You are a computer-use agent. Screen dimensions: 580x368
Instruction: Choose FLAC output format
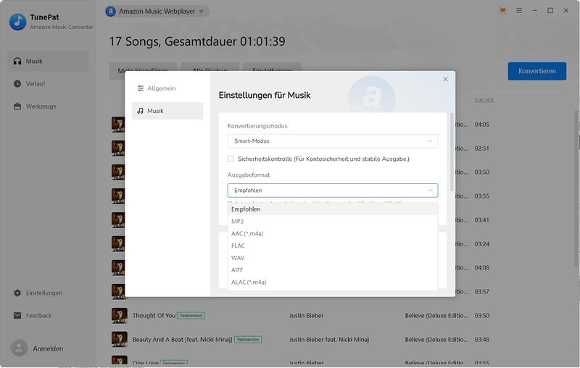point(333,246)
